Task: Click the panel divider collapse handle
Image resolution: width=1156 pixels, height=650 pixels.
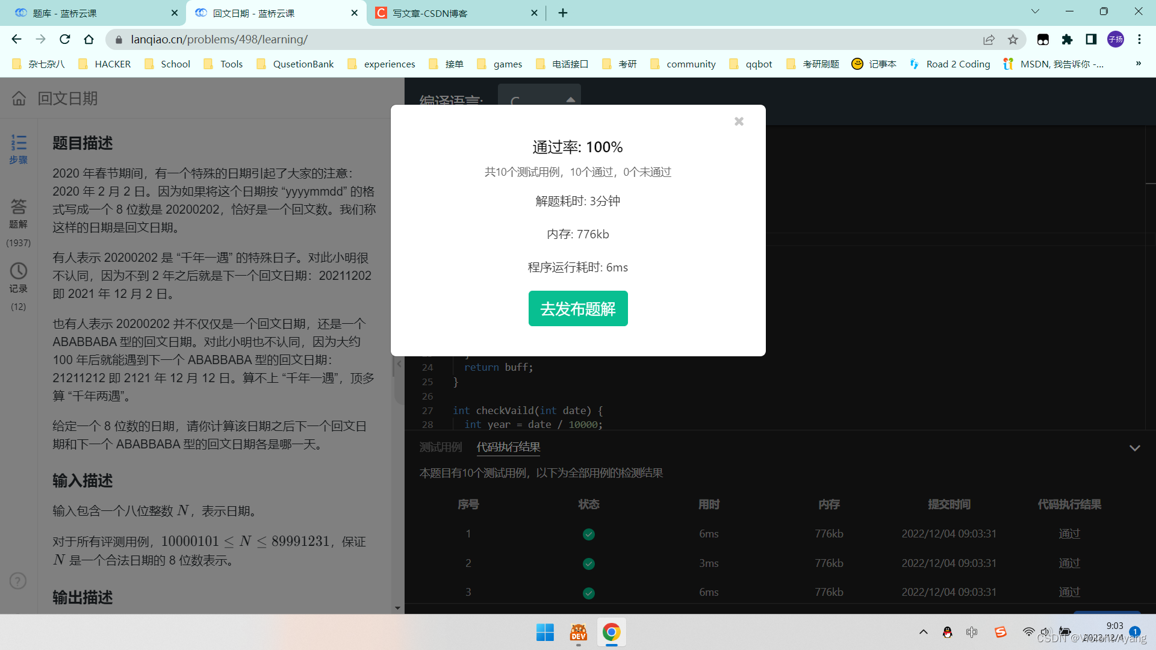Action: [399, 364]
